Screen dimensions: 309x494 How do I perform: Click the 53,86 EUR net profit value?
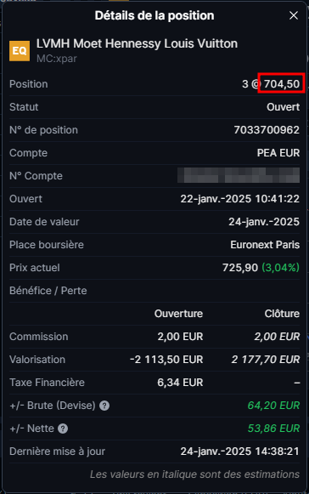(273, 429)
